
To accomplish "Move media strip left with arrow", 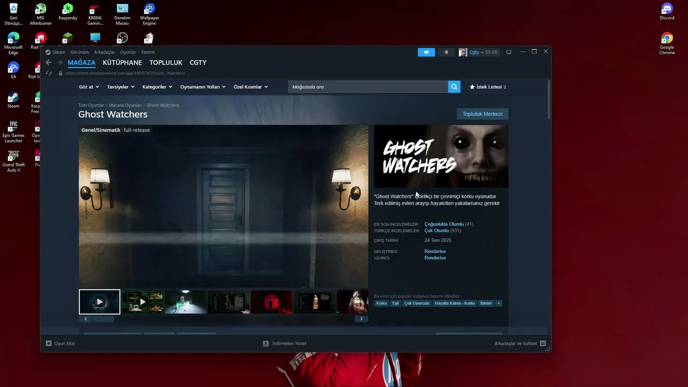I will click(x=85, y=319).
